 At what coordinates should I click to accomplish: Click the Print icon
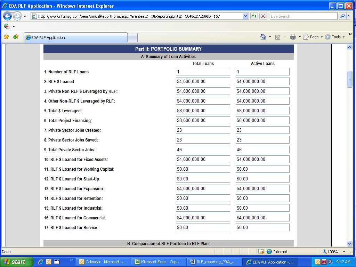tap(293, 37)
